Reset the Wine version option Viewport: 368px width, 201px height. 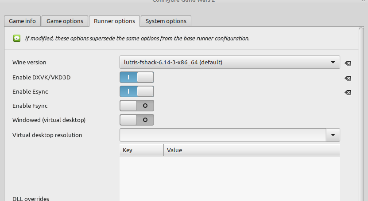[348, 63]
